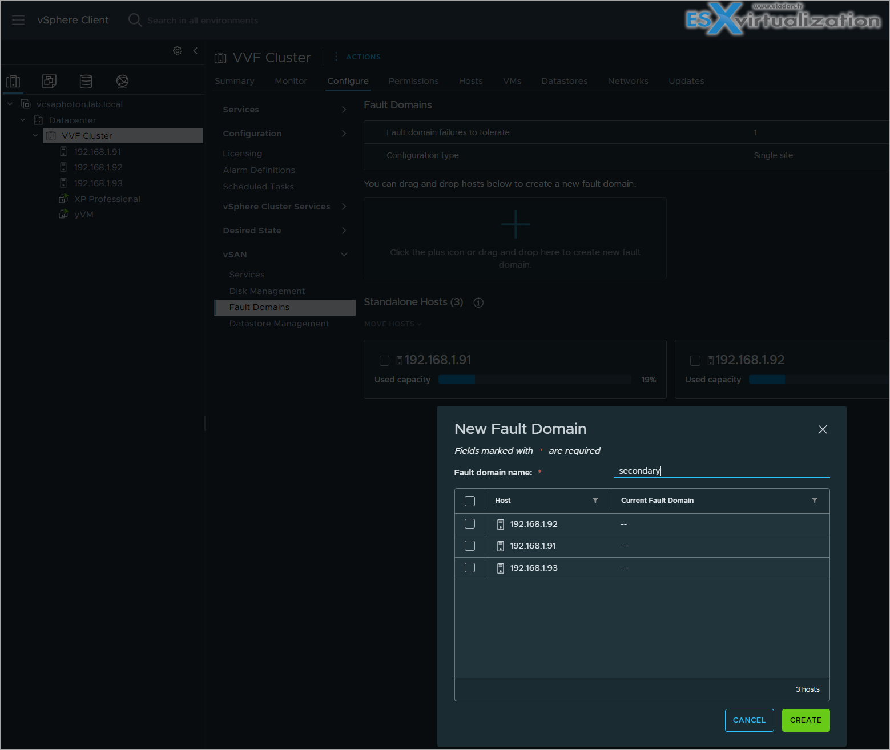Open the Actions kebab icon
Image resolution: width=890 pixels, height=750 pixels.
point(336,57)
